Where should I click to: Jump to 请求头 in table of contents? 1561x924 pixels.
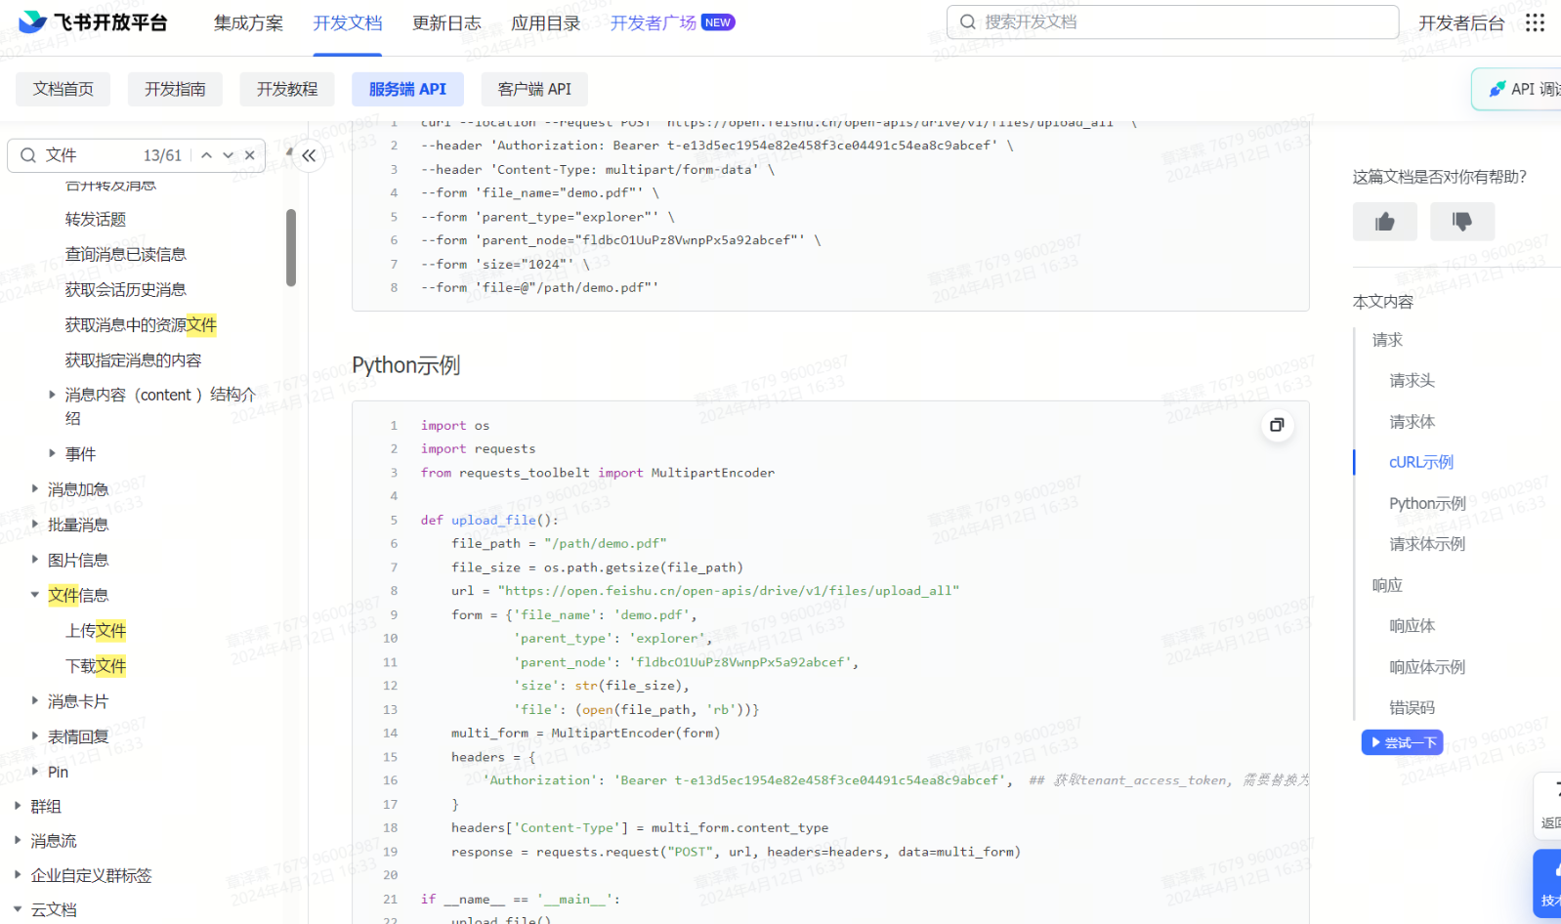1412,380
